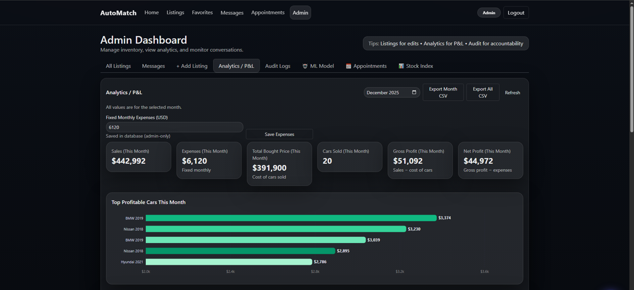Open the Appointments dashboard tab
This screenshot has height=290, width=634.
[x=366, y=66]
